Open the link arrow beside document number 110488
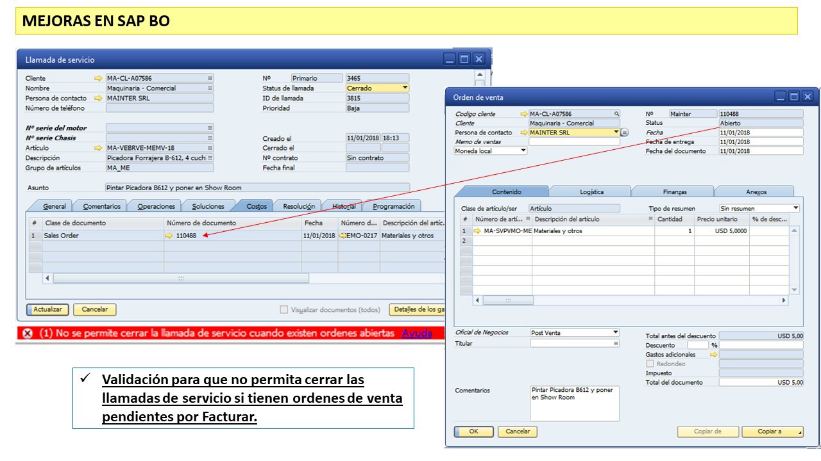821x461 pixels. click(169, 236)
